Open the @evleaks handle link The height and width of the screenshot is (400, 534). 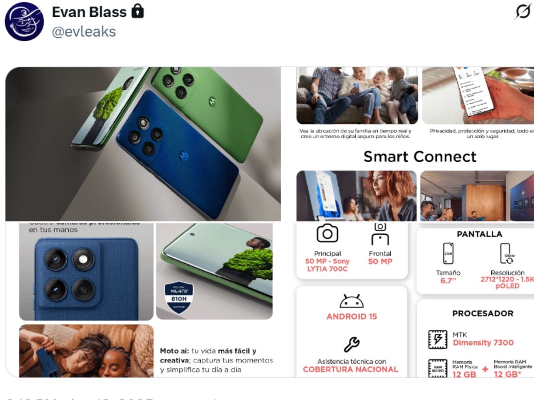click(84, 32)
